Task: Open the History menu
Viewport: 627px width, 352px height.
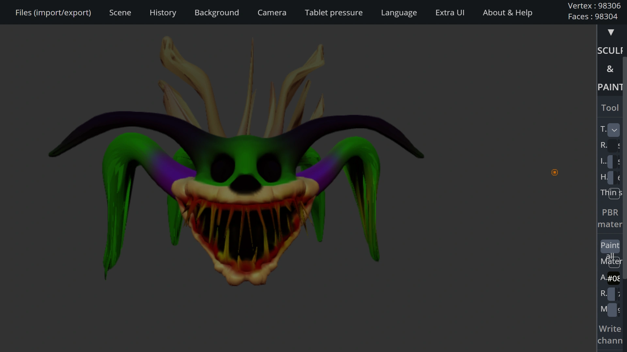Action: pyautogui.click(x=163, y=12)
